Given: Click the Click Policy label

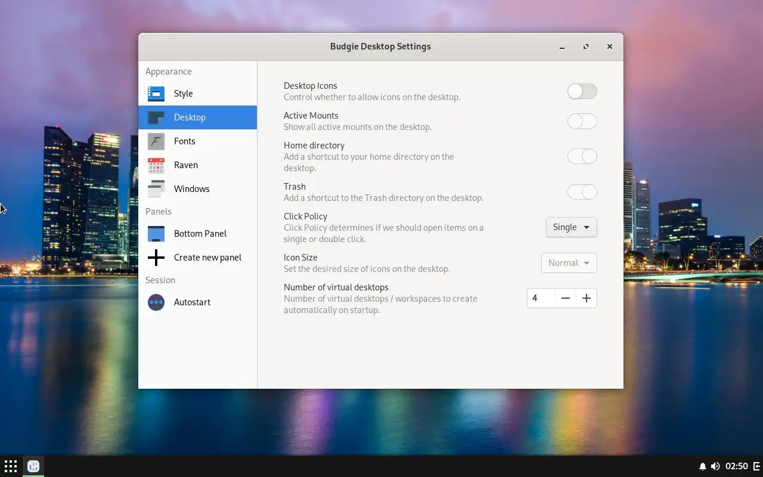Looking at the screenshot, I should coord(305,216).
